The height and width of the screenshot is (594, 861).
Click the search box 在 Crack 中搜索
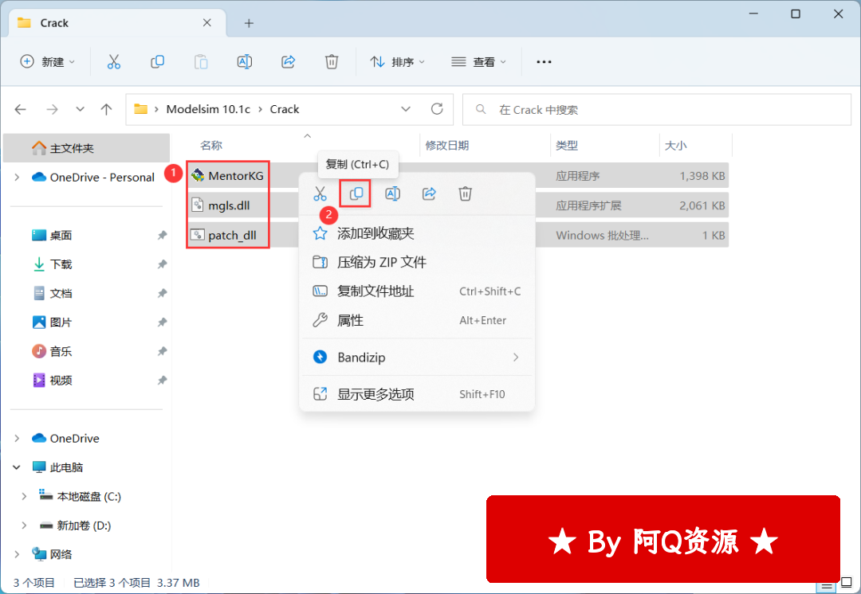(657, 110)
